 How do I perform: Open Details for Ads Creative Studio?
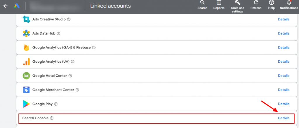tap(284, 19)
